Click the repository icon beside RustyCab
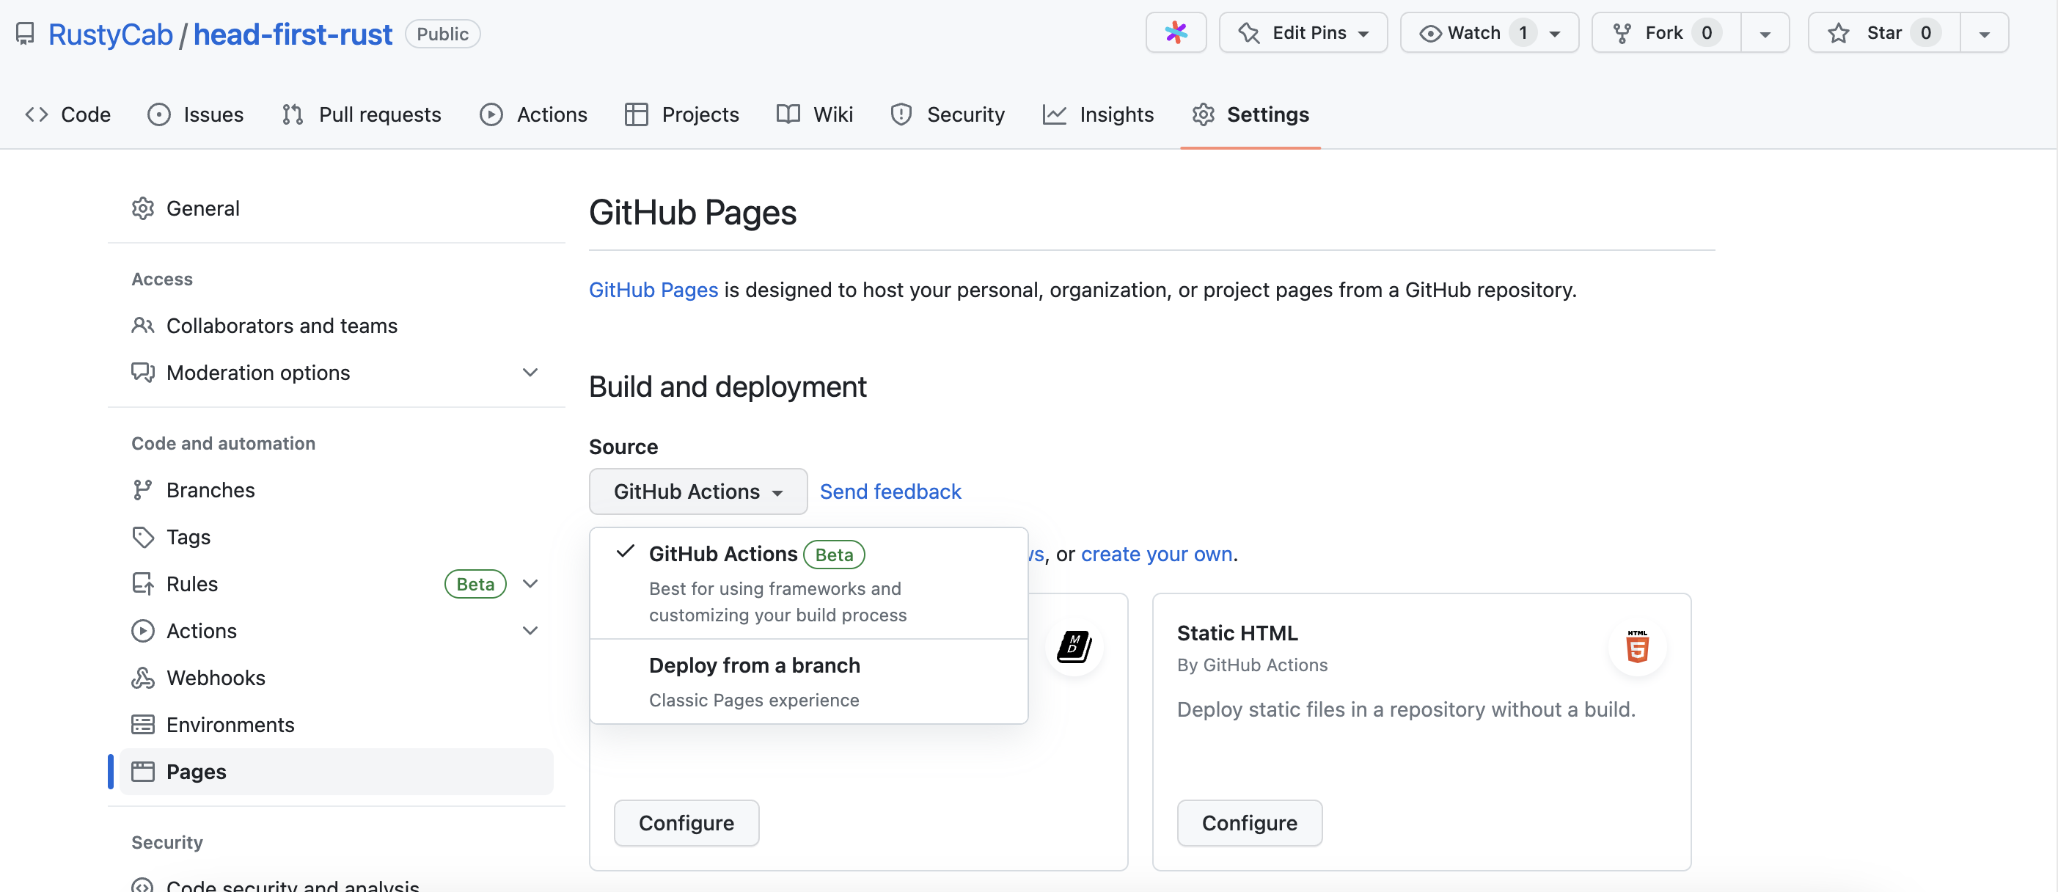2058x892 pixels. (26, 34)
